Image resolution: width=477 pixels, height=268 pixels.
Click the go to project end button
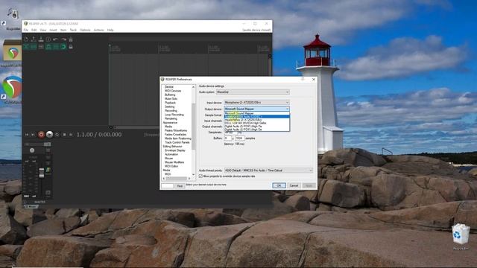pyautogui.click(x=34, y=135)
